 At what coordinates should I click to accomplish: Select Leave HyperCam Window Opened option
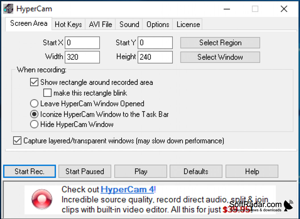[34, 104]
